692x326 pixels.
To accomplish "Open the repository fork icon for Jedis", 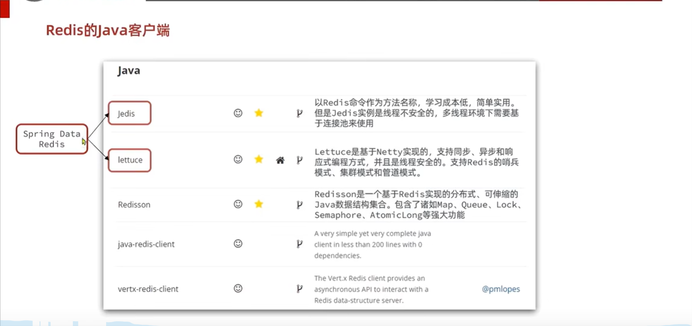I will click(299, 114).
